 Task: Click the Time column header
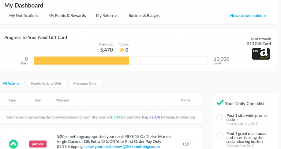point(37,100)
